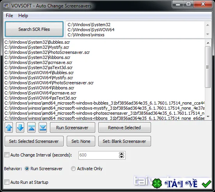The width and height of the screenshot is (215, 192).
Task: Select System32\Ribbons.scr in list
Action: pos(37,57)
